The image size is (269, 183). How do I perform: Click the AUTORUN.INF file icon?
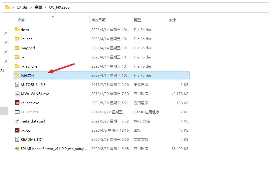click(17, 84)
